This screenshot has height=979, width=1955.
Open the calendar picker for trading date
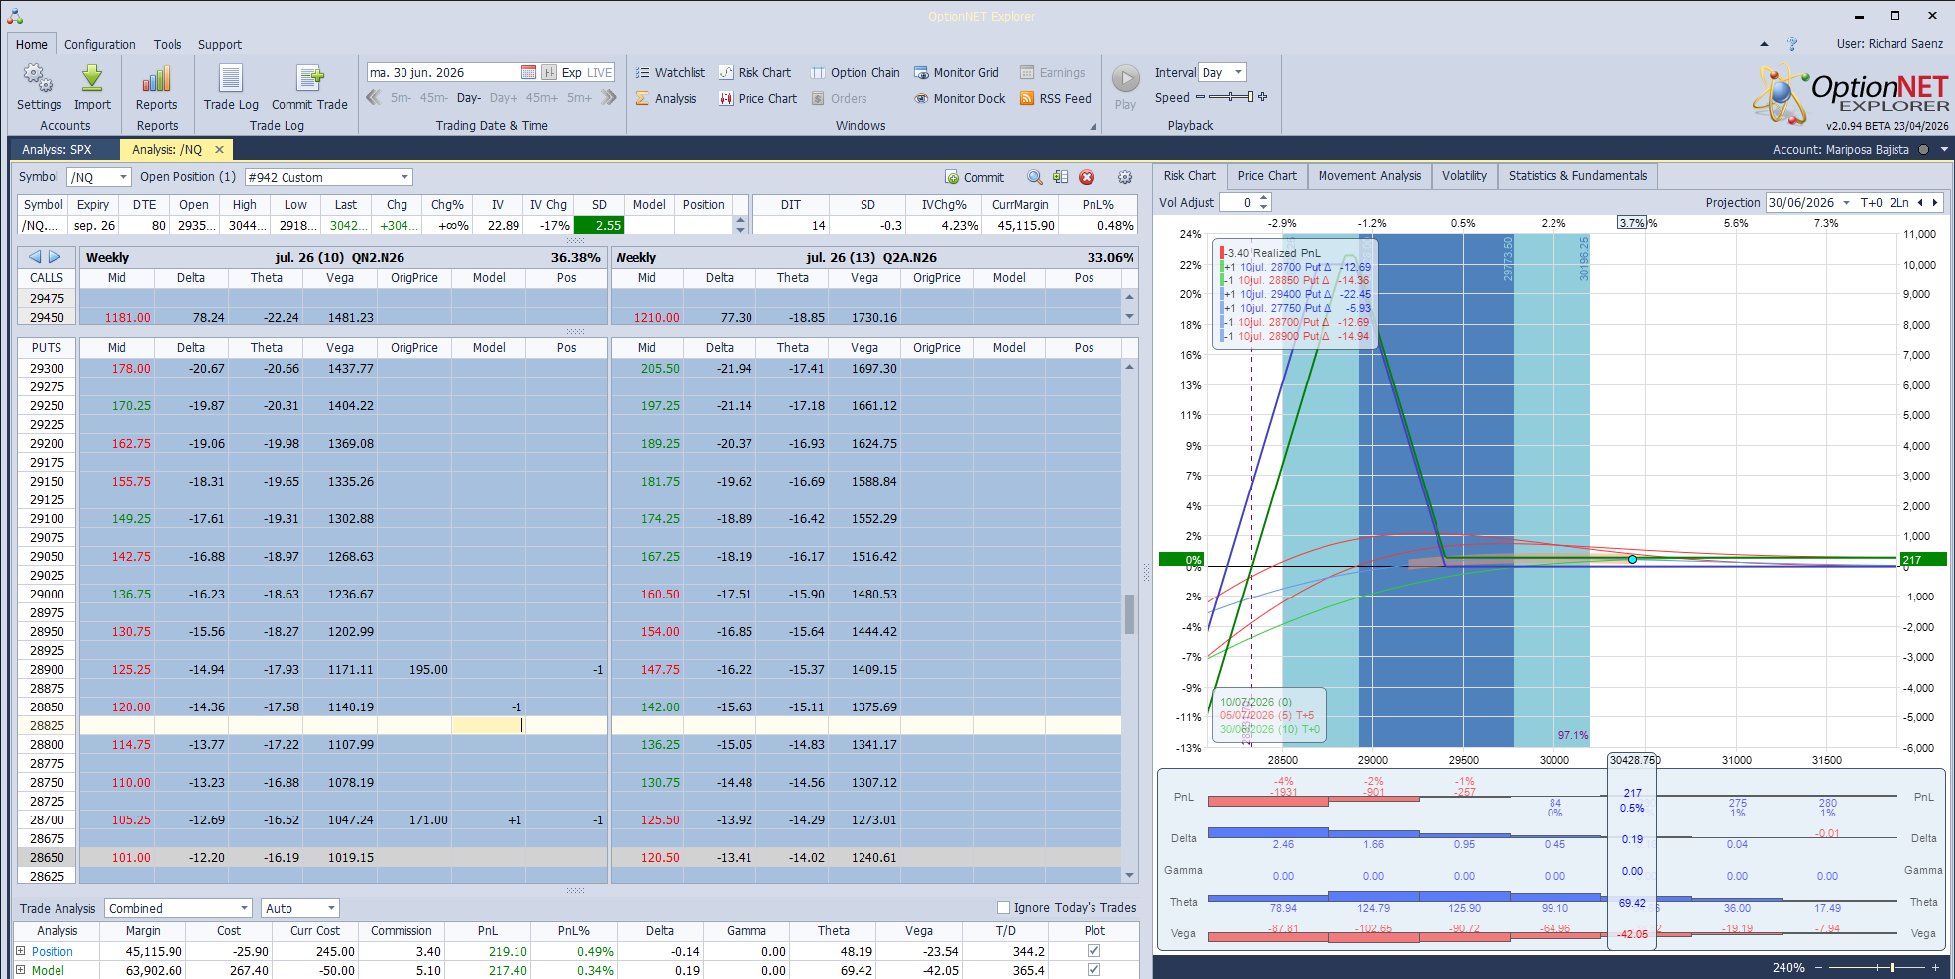pos(528,72)
